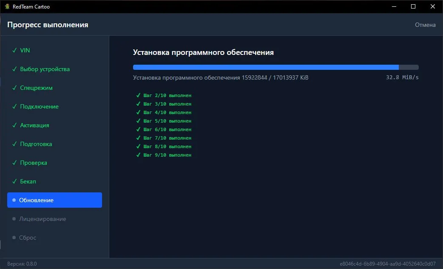This screenshot has height=269, width=443.
Task: Click the blue installation progress bar
Action: 276,67
